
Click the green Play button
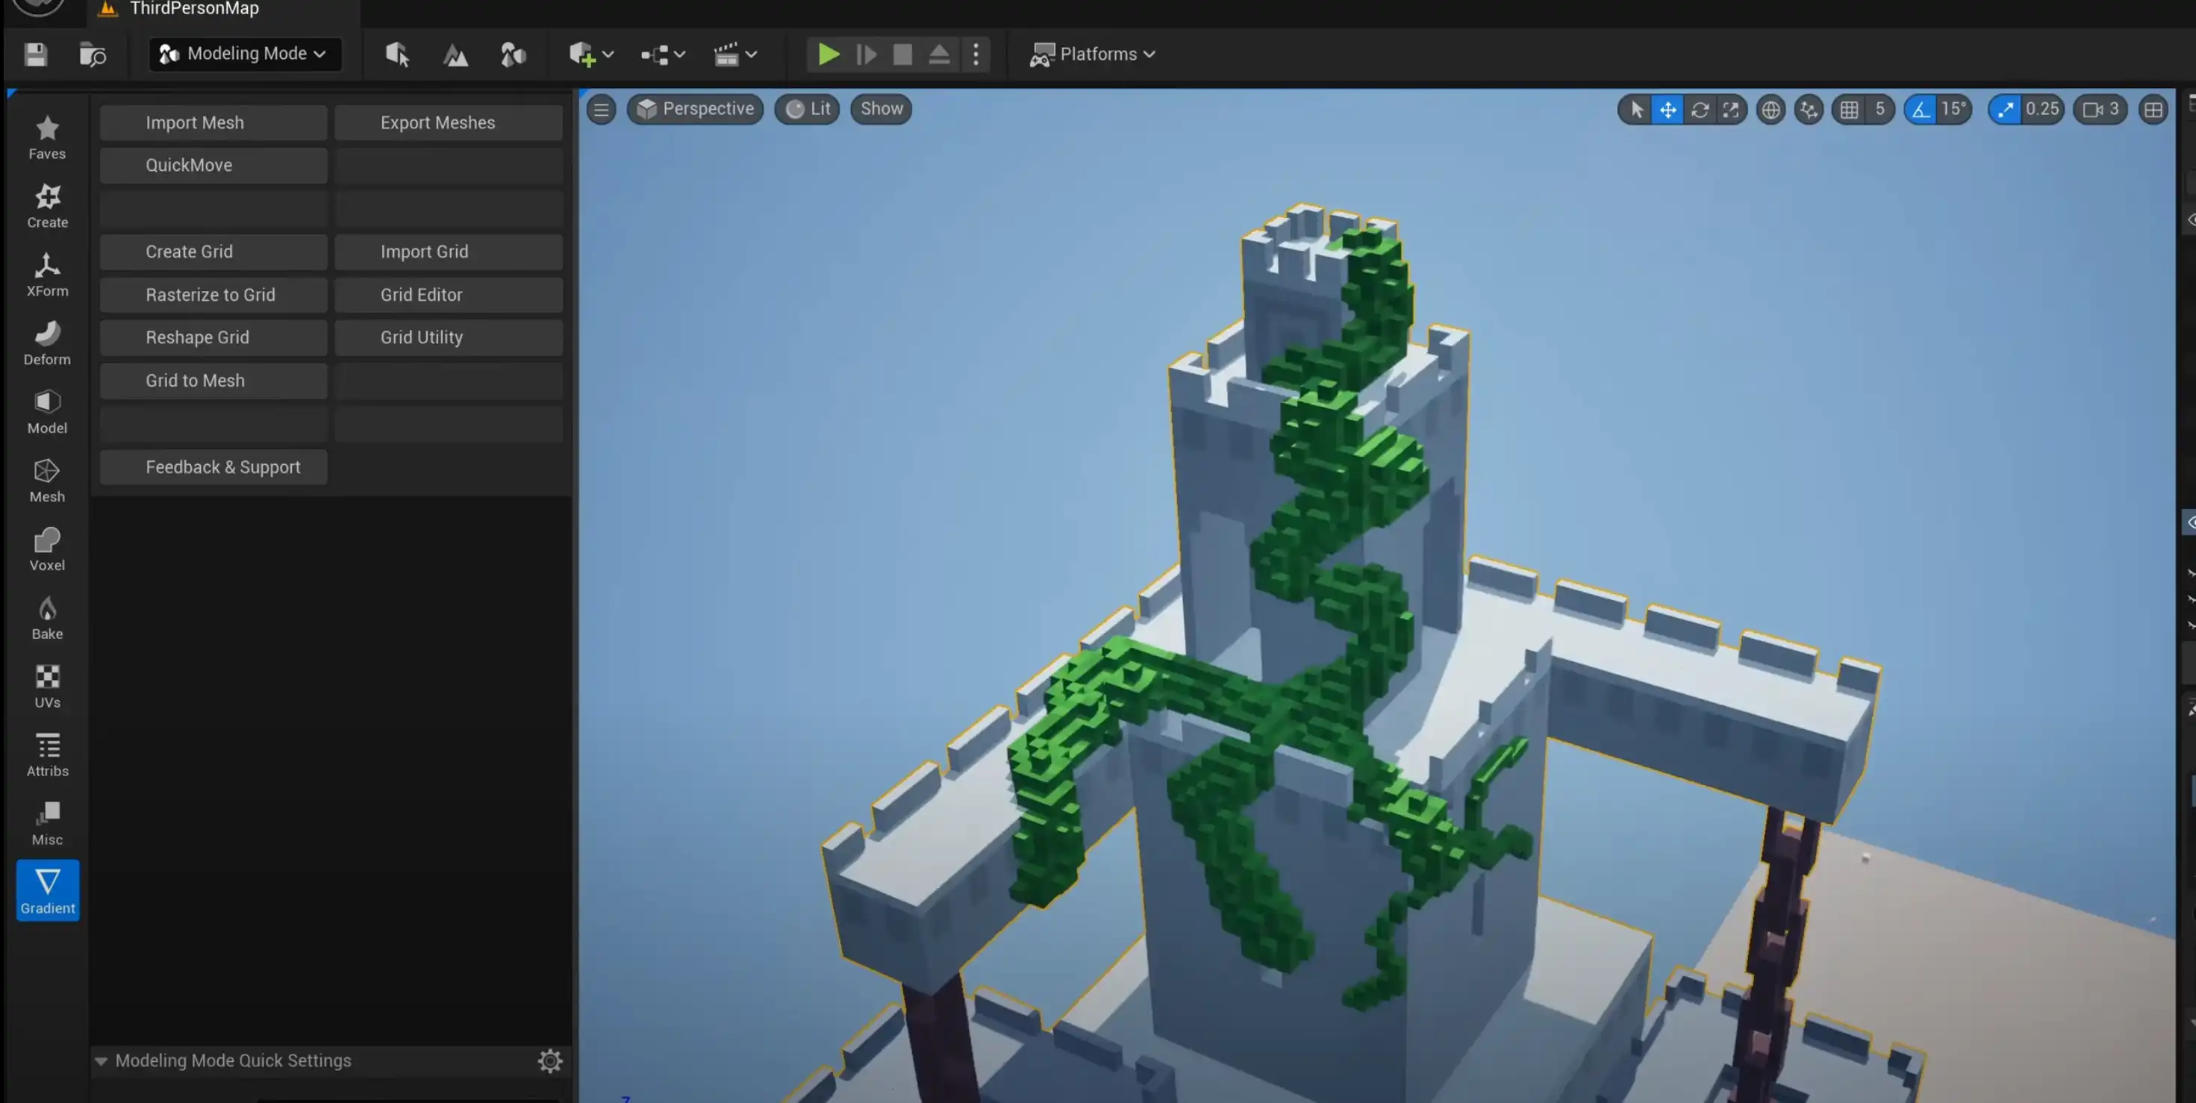827,54
